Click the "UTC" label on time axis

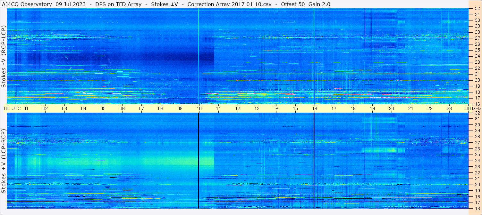point(16,108)
